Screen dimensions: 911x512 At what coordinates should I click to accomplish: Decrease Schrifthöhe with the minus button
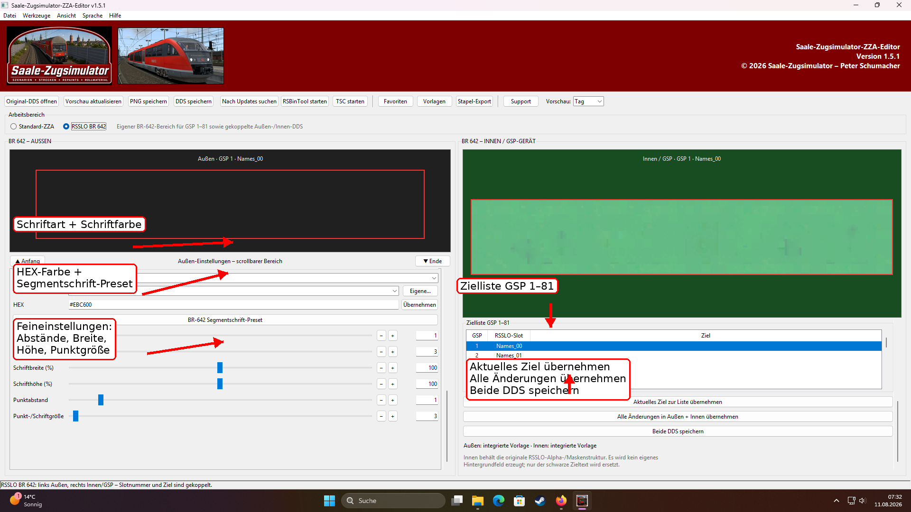381,384
